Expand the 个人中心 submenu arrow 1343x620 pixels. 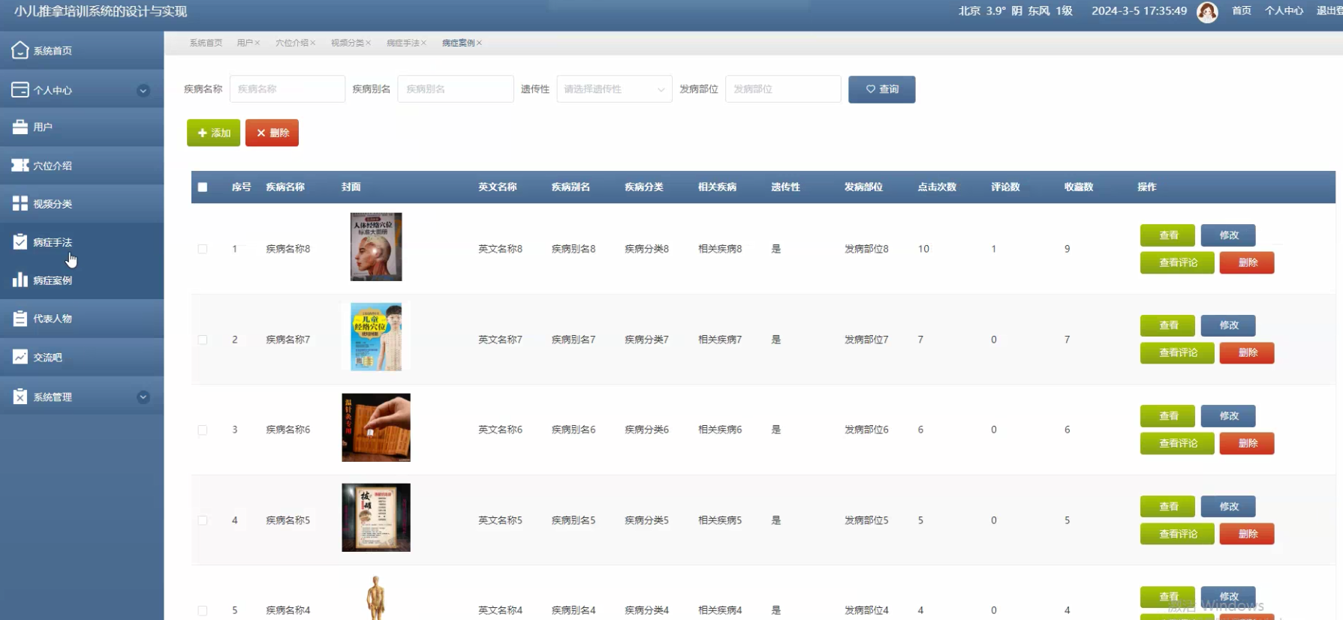click(x=143, y=91)
